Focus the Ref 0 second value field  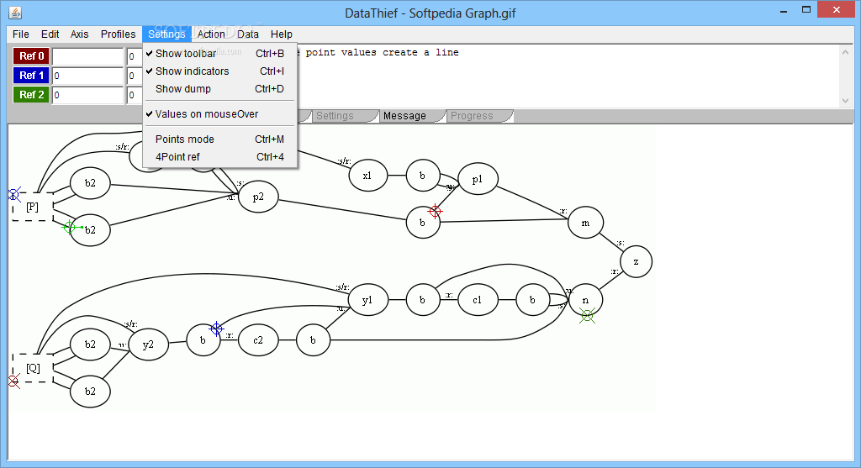point(135,56)
